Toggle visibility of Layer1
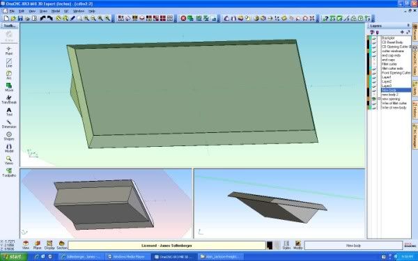Viewport: 418px width, 261px height. pos(374,77)
